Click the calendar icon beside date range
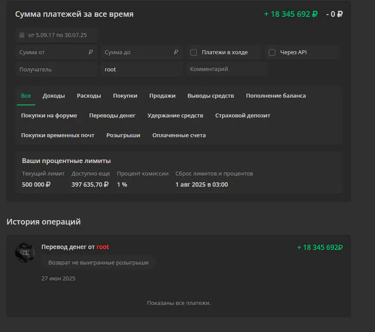 tap(22, 35)
